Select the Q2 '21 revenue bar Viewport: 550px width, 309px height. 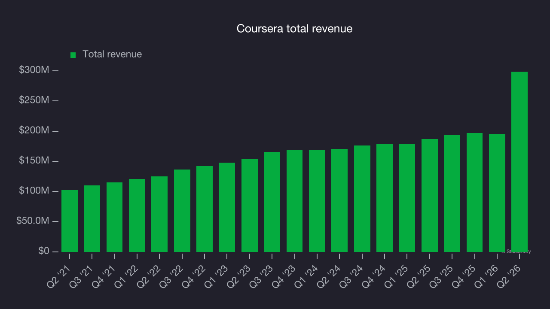[70, 221]
